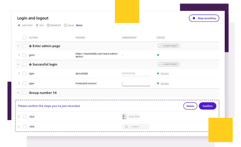Click the green status dot of goto step
This screenshot has height=147, width=241.
coord(158,55)
